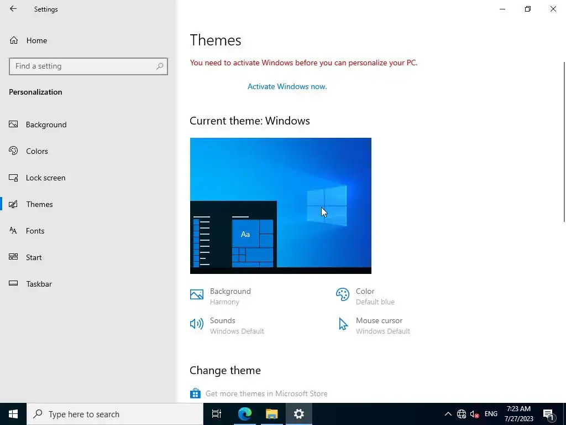This screenshot has width=566, height=425.
Task: Open File Explorer from the taskbar
Action: tap(271, 414)
